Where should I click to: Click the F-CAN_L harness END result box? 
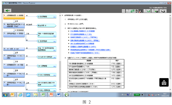tap(47, 90)
